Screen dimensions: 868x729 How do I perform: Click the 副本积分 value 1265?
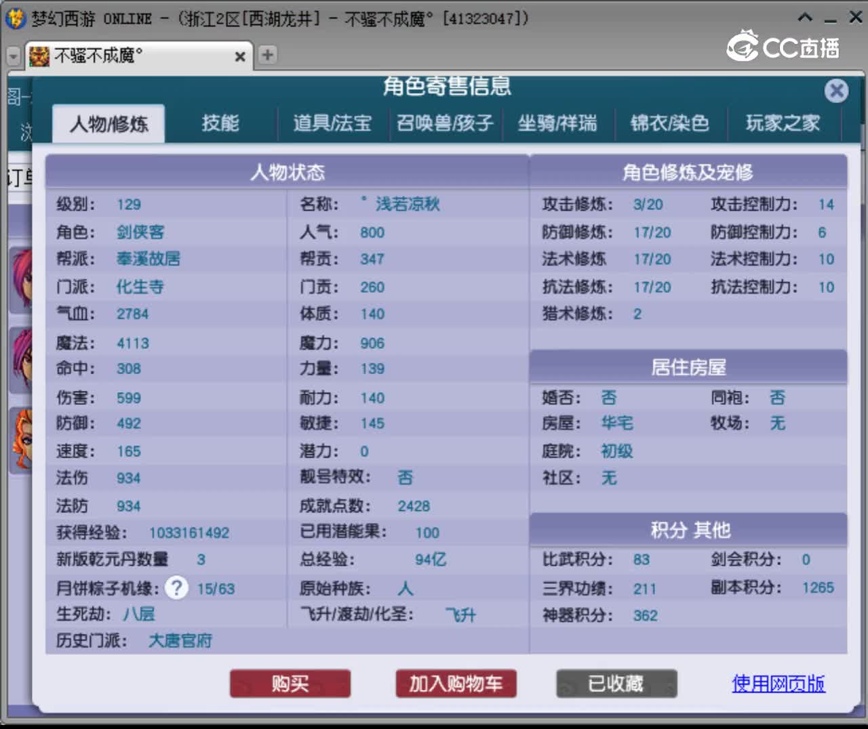[818, 587]
